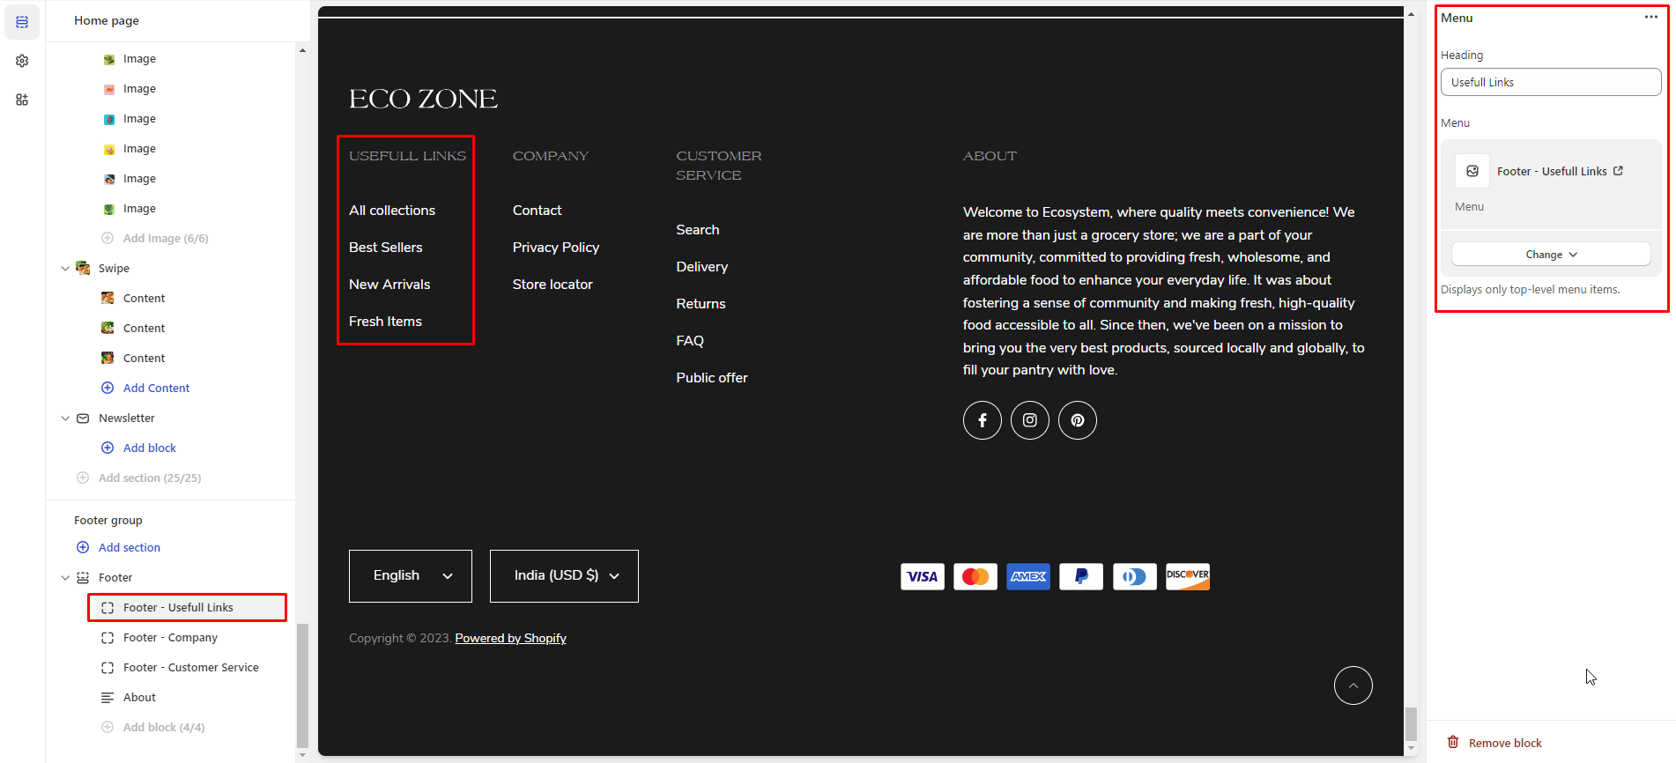Click the Heading input field
The height and width of the screenshot is (763, 1676).
point(1550,83)
